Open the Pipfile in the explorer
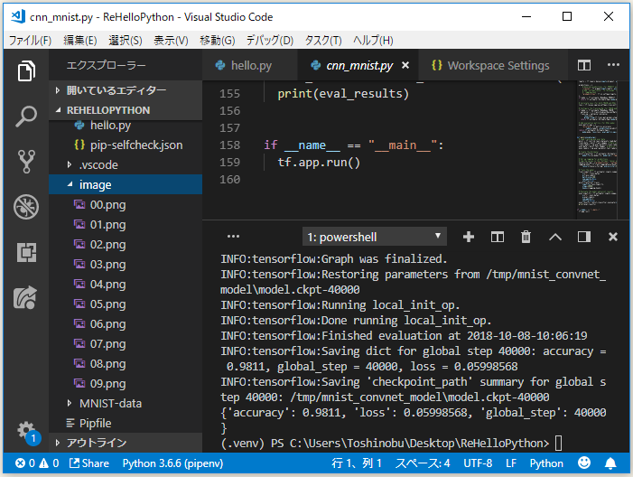The image size is (633, 477). point(126,423)
